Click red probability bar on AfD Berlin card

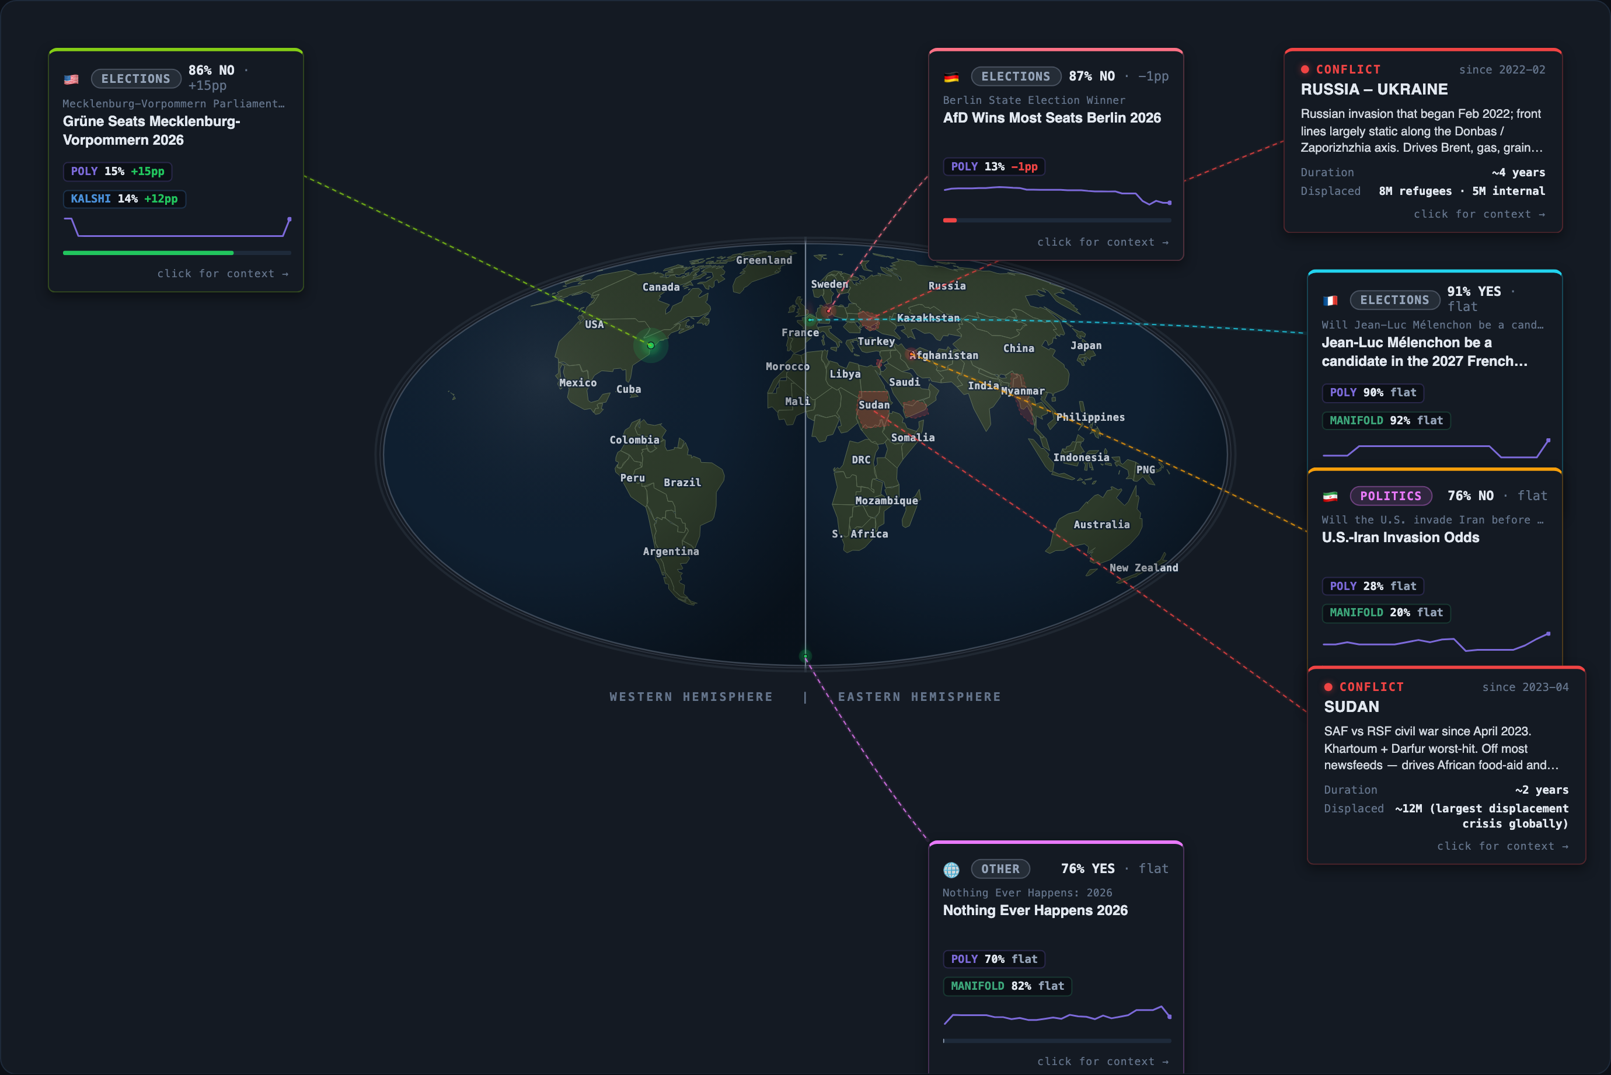[x=950, y=220]
